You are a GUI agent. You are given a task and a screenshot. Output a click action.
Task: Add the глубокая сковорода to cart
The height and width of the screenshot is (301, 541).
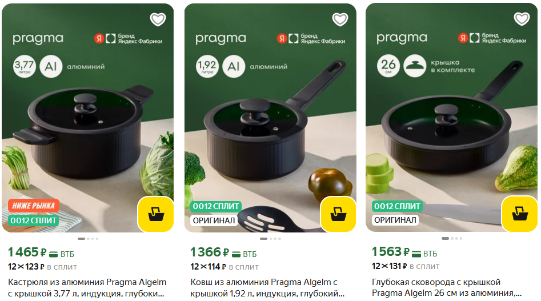click(520, 214)
